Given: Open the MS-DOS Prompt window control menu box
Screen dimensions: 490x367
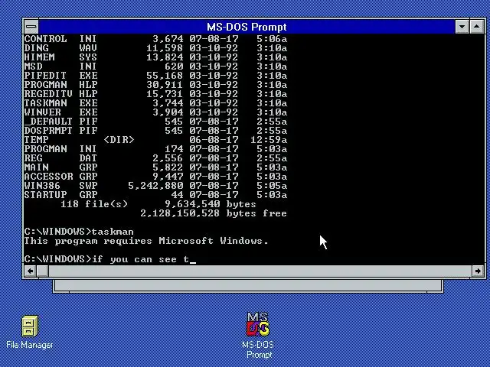Looking at the screenshot, I should [x=31, y=27].
